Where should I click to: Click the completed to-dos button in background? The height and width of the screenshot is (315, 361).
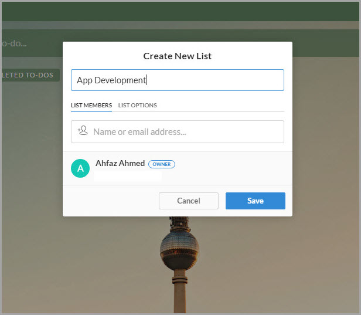pos(30,75)
